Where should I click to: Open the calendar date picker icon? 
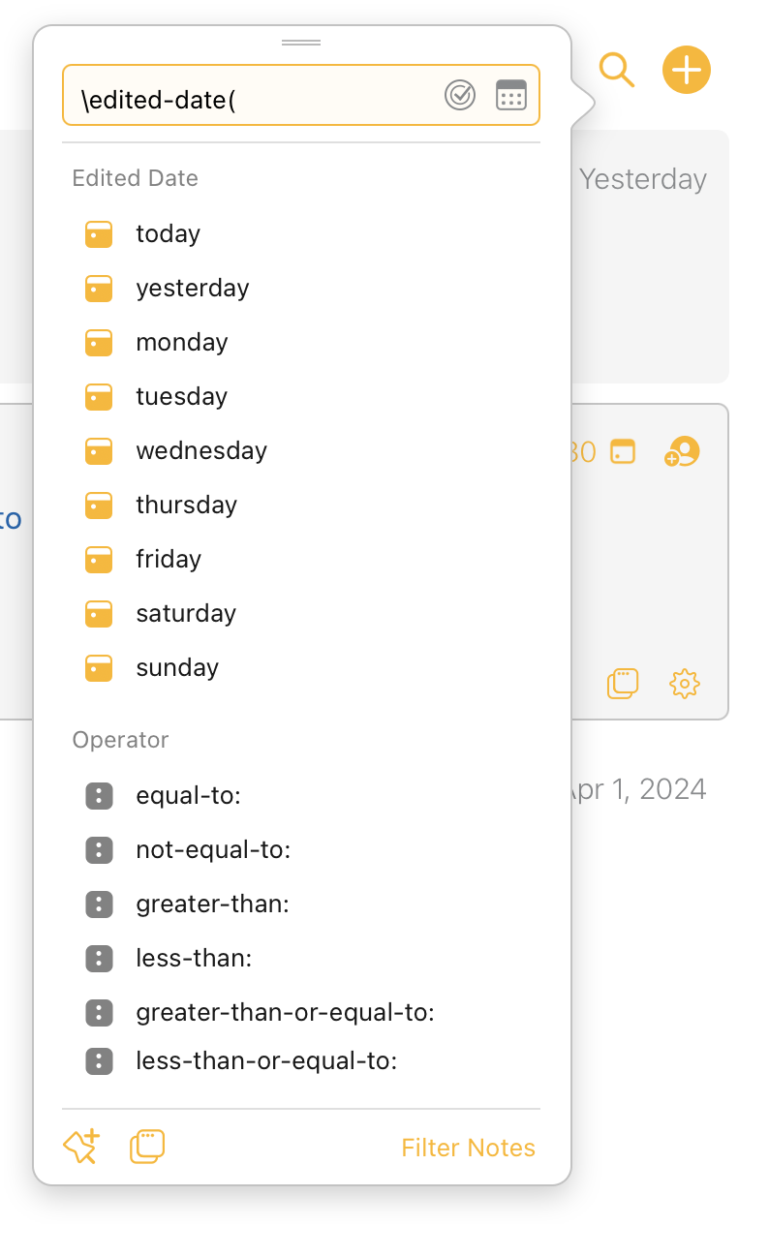click(x=510, y=95)
